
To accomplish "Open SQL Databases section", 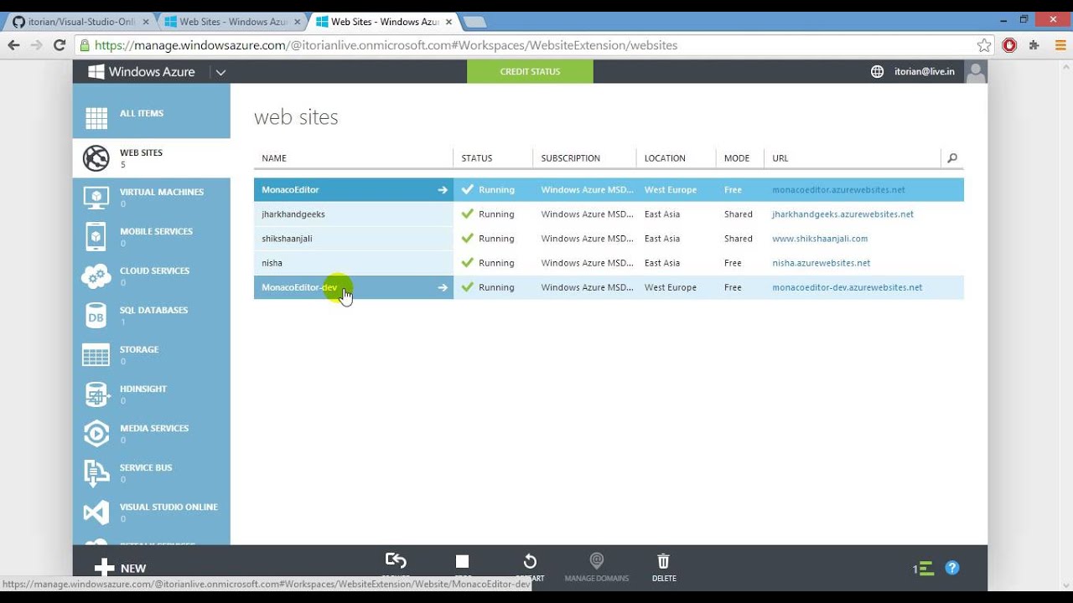I will pyautogui.click(x=151, y=315).
